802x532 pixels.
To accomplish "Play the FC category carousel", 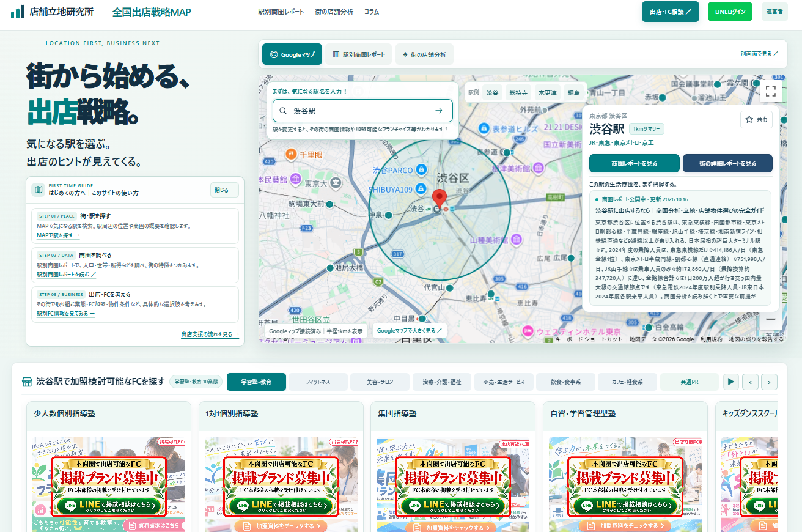I will click(x=730, y=382).
